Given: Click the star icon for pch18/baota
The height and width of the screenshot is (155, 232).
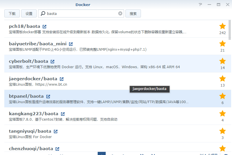Looking at the screenshot, I should point(222,26).
